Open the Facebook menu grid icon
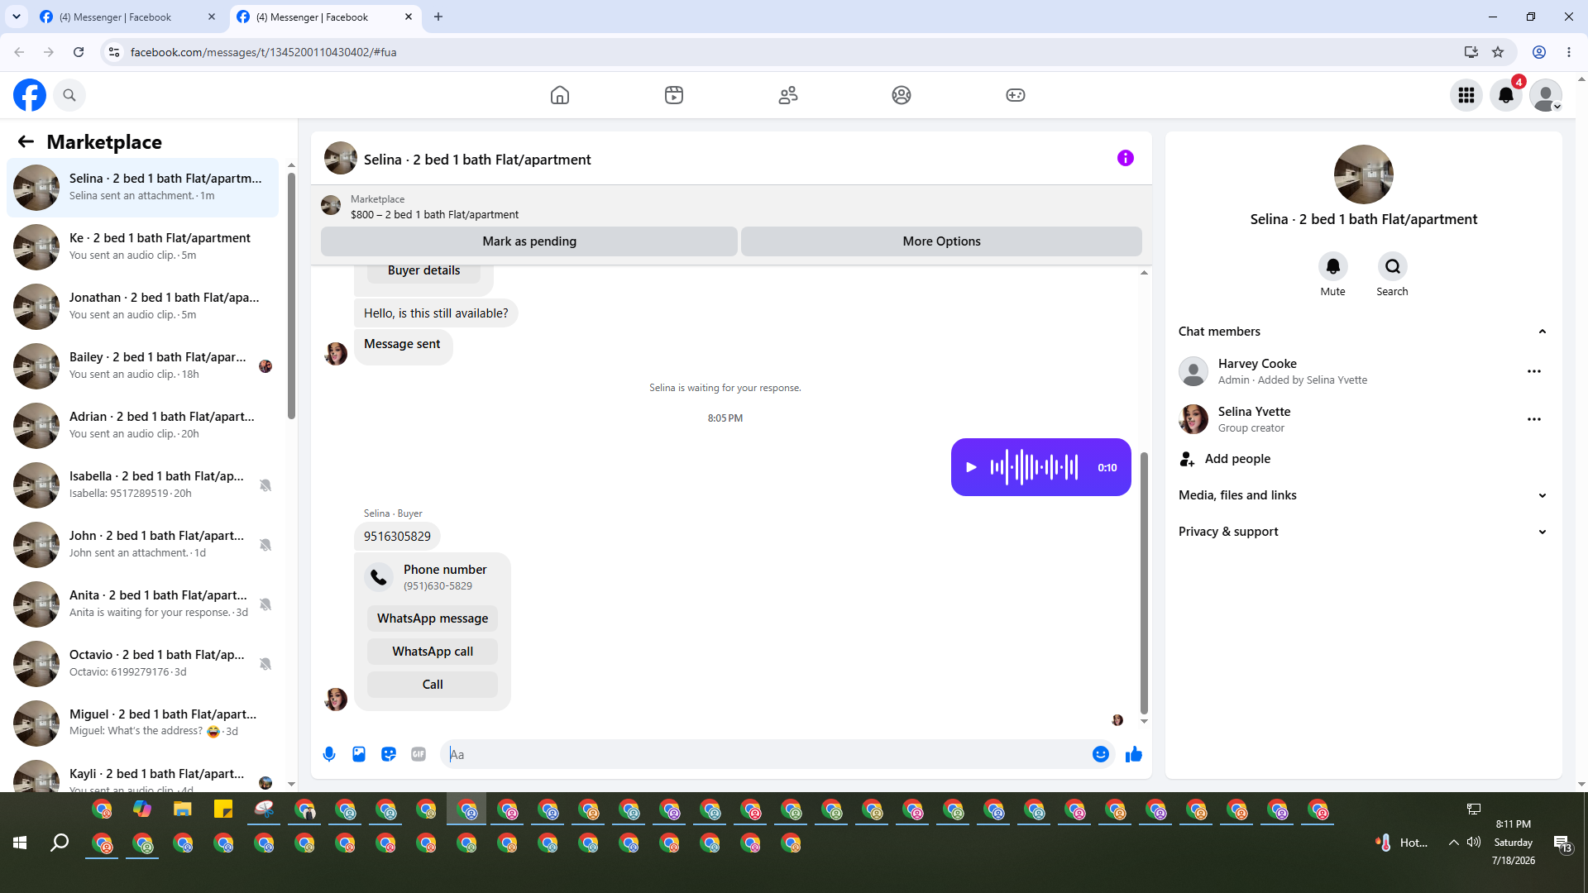 coord(1466,95)
